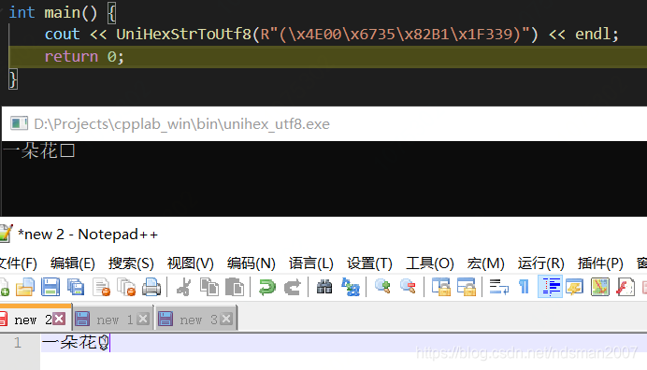Copy the selection with the Copy icon
The image size is (647, 370).
[209, 287]
